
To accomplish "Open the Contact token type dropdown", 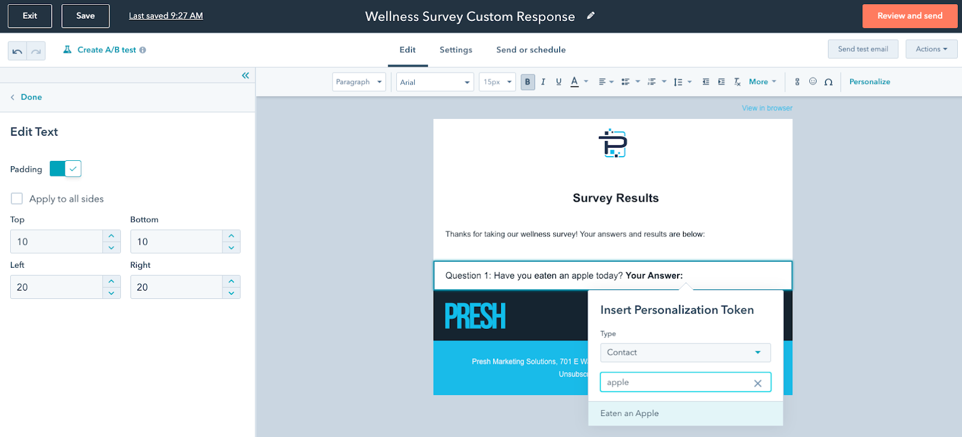I will click(685, 352).
